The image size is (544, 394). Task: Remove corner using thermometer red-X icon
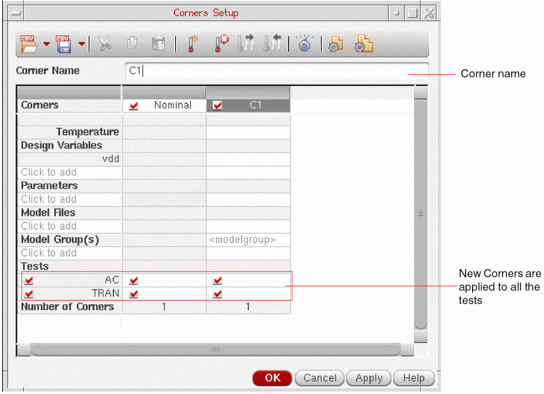(x=221, y=44)
